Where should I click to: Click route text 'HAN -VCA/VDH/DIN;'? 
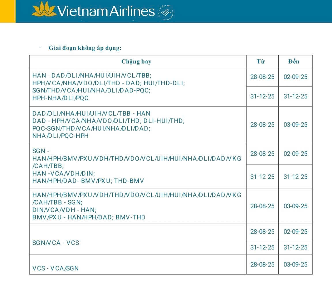pyautogui.click(x=63, y=174)
